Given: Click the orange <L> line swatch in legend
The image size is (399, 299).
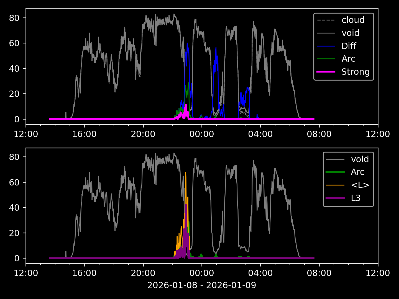Looking at the screenshot, I should [x=335, y=185].
